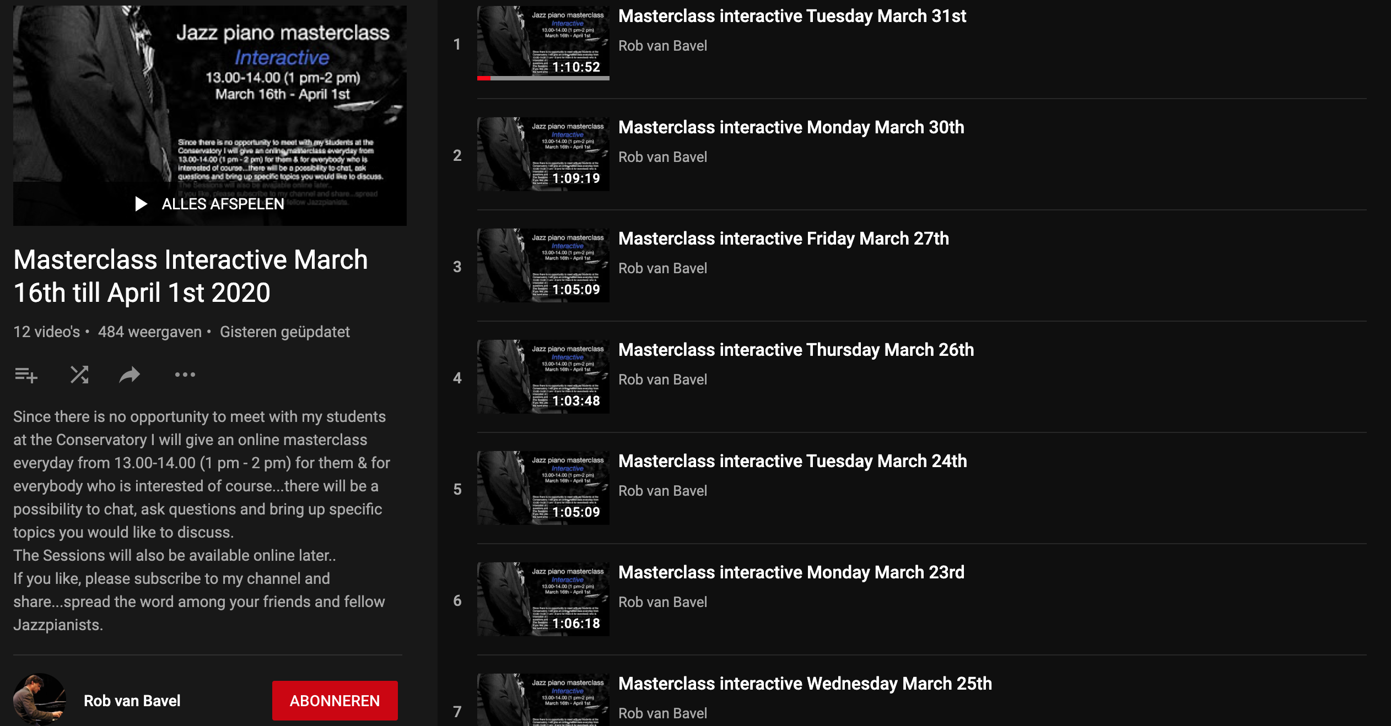Open Masterclass interactive Tuesday March 31st video
This screenshot has width=1391, height=726.
pyautogui.click(x=792, y=17)
